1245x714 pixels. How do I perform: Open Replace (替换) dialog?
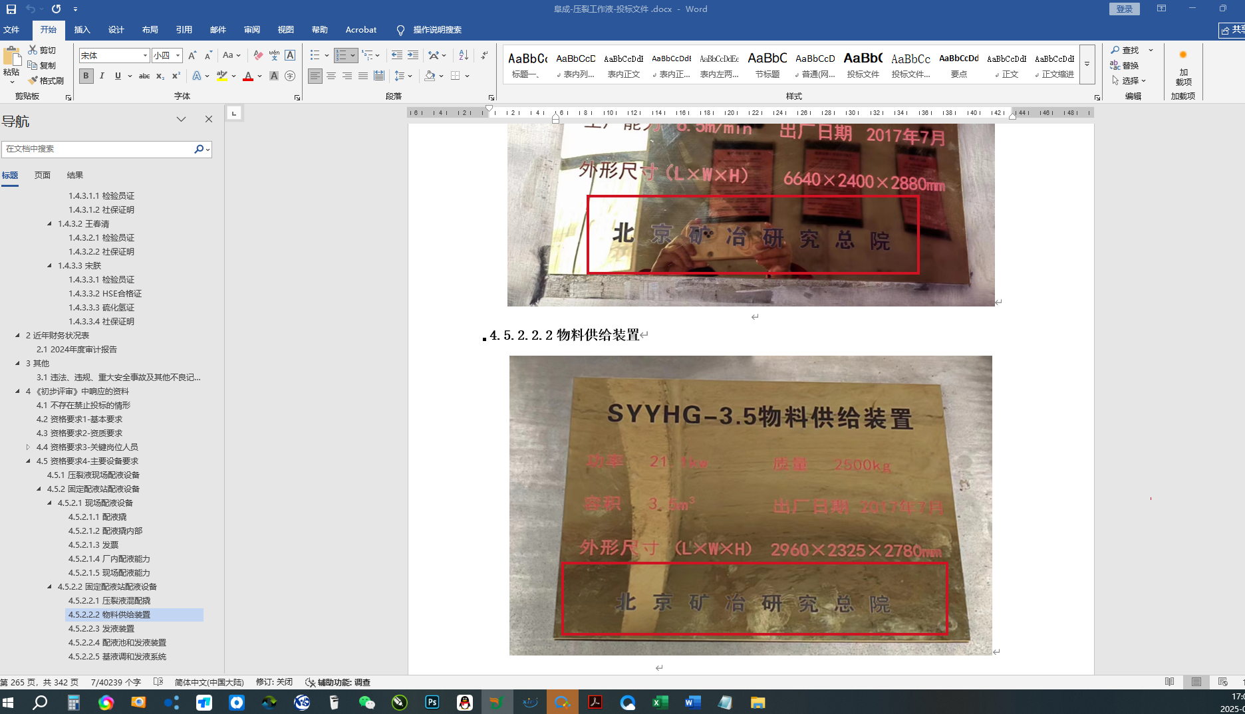1125,65
